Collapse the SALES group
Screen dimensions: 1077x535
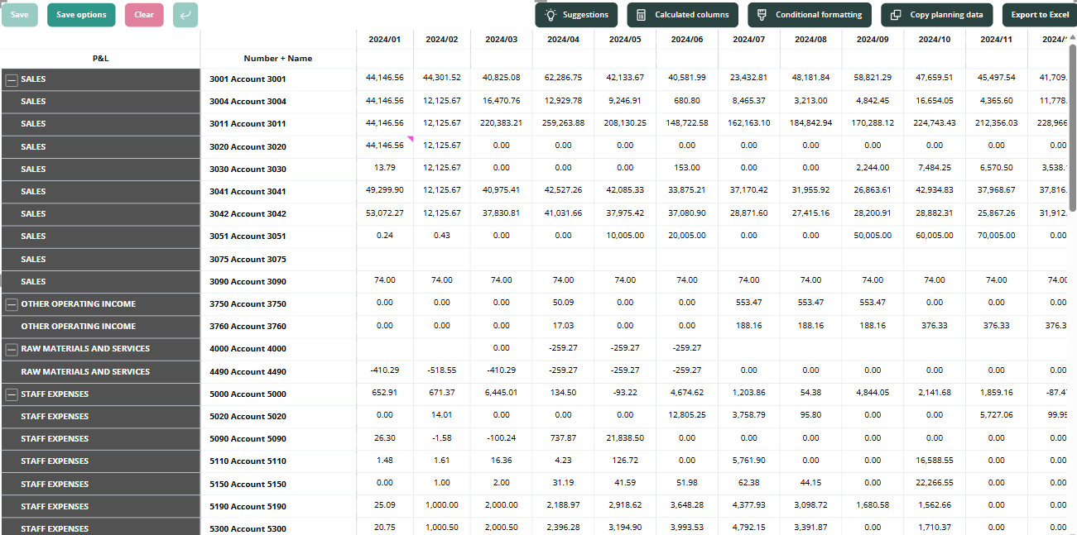(x=12, y=79)
